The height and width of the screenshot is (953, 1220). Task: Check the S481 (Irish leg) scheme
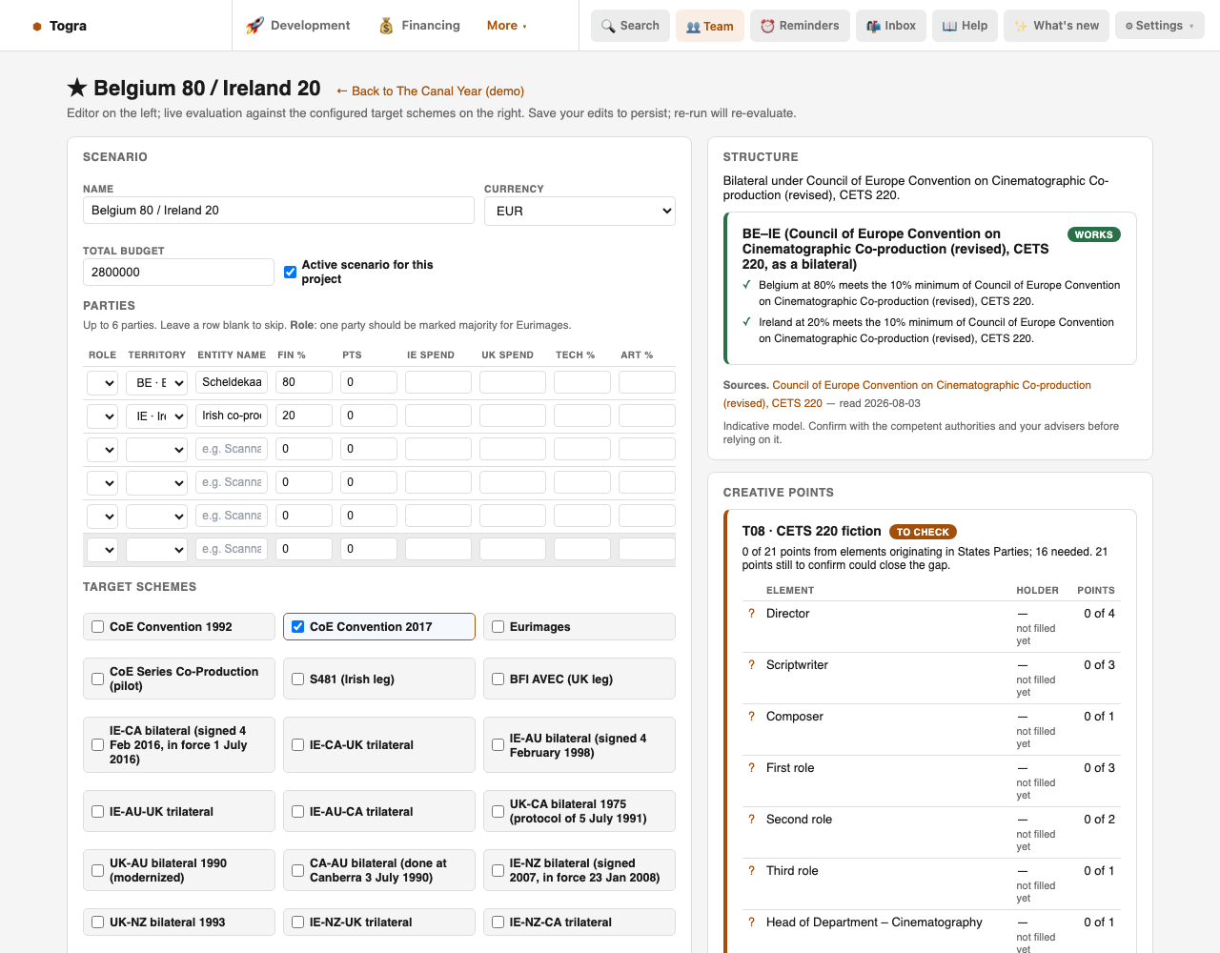[297, 679]
